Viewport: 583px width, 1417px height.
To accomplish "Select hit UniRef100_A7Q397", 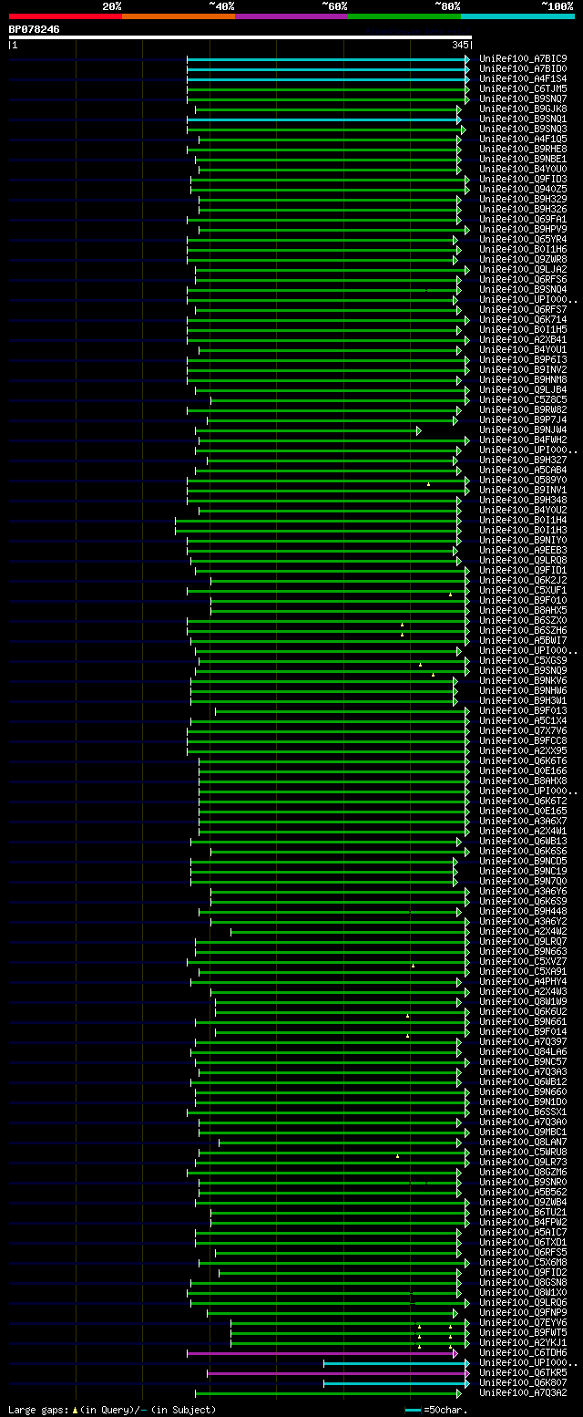I will tap(523, 1042).
